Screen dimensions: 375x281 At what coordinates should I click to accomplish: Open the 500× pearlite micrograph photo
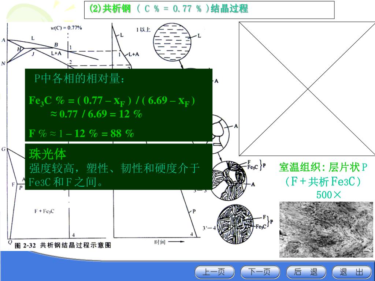pos(326,229)
